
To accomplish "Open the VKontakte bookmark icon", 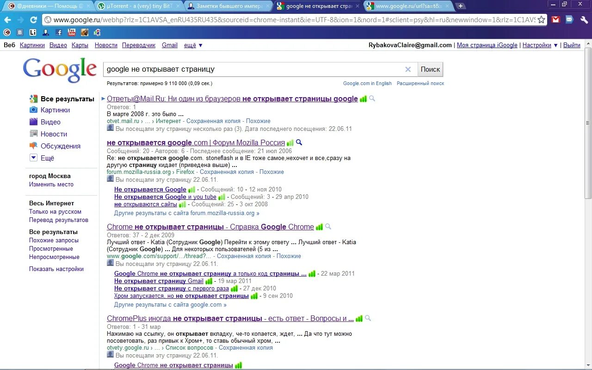I will (20, 32).
